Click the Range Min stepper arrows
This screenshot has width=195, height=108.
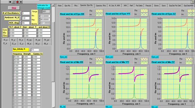[40, 16]
